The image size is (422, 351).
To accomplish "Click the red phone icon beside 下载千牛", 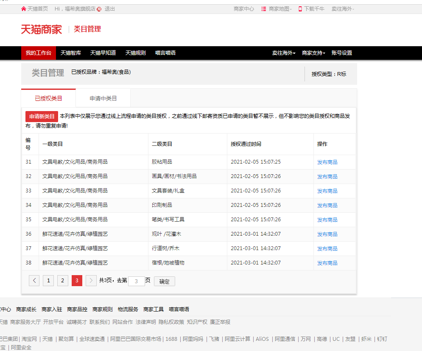I will point(300,9).
